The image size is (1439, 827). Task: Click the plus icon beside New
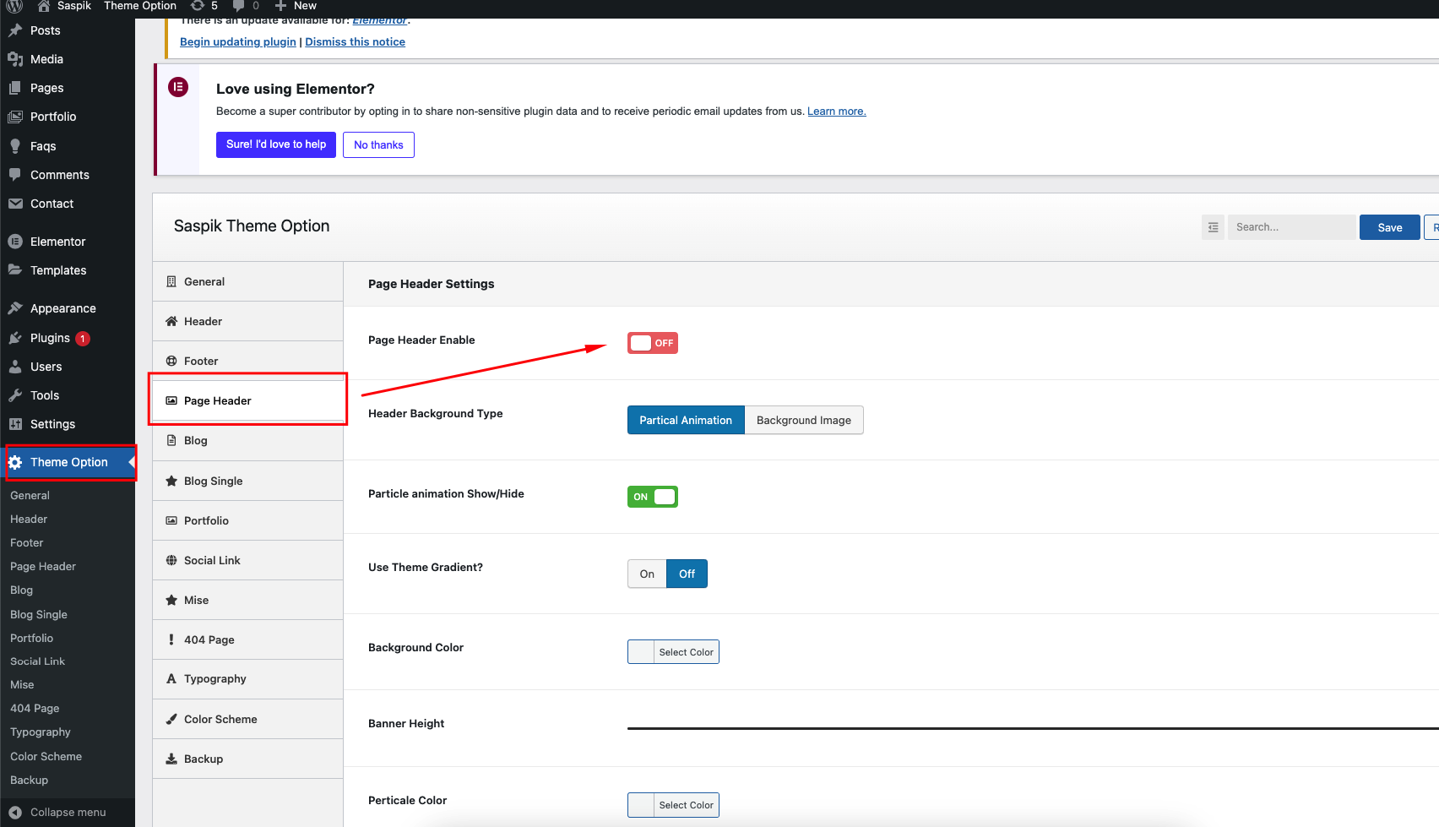tap(281, 6)
